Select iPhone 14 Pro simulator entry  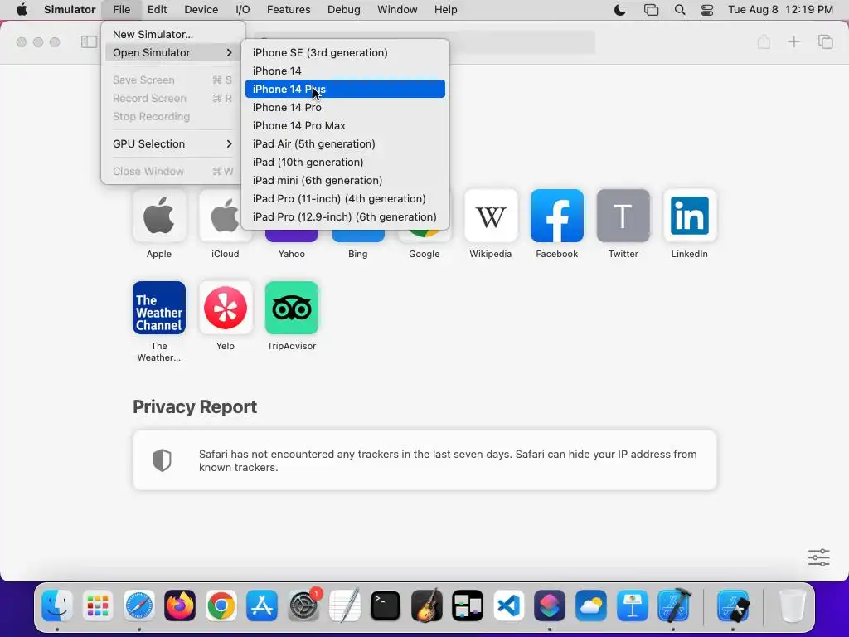pos(345,107)
